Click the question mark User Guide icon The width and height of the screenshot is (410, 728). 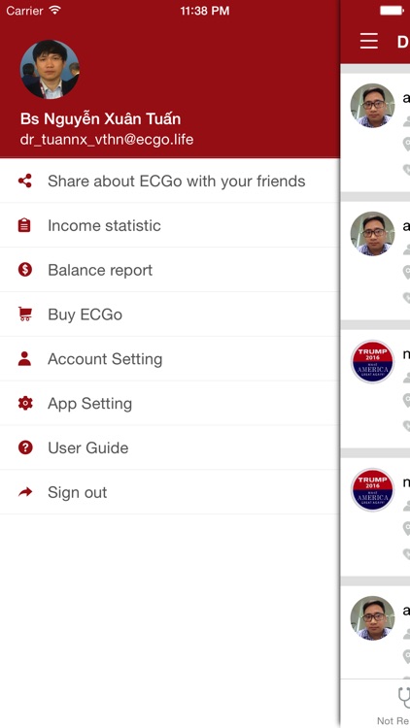[x=25, y=447]
